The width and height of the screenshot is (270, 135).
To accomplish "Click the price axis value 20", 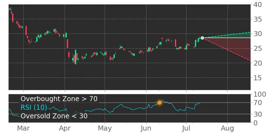I will [x=258, y=63].
